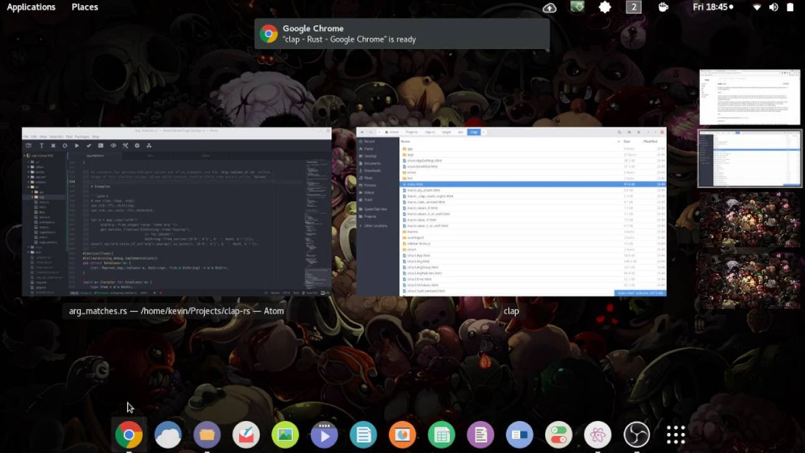This screenshot has width=805, height=453.
Task: Open the gear extension icon in top bar
Action: (x=605, y=7)
